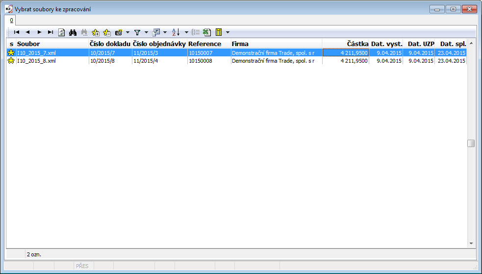Screen dimensions: 482x274
Task: Click the columns settings icon
Action: (156, 32)
